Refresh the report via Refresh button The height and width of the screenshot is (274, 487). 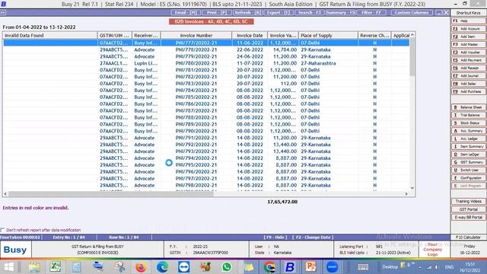point(247,12)
